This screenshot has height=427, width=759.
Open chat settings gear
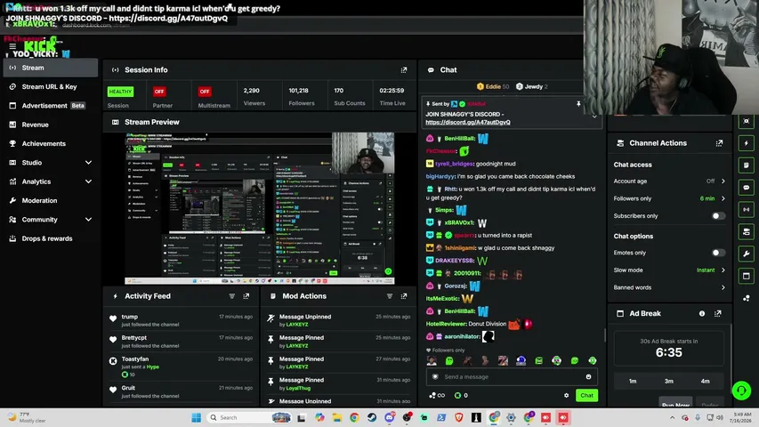click(x=566, y=396)
